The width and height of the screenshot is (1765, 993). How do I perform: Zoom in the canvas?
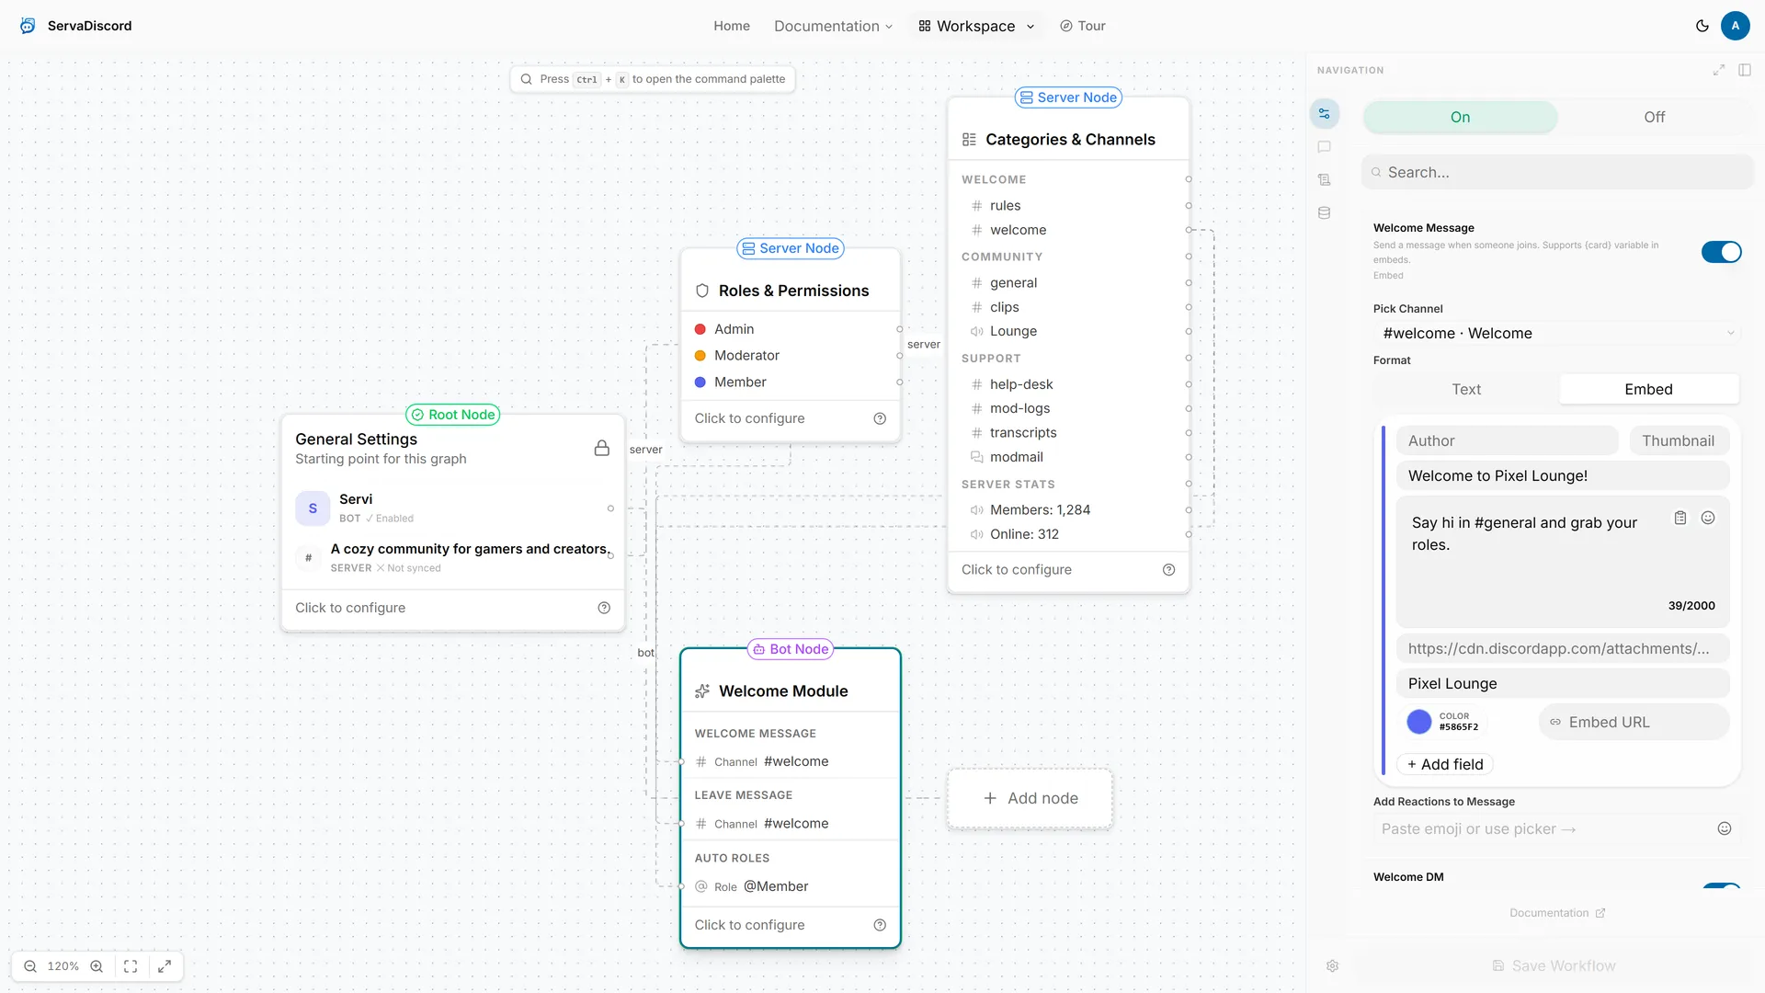(97, 966)
